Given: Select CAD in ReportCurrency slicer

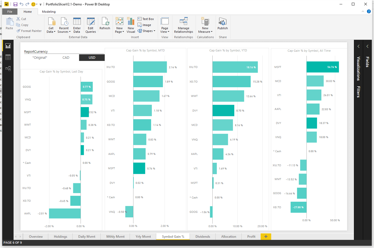Looking at the screenshot, I should tap(66, 58).
